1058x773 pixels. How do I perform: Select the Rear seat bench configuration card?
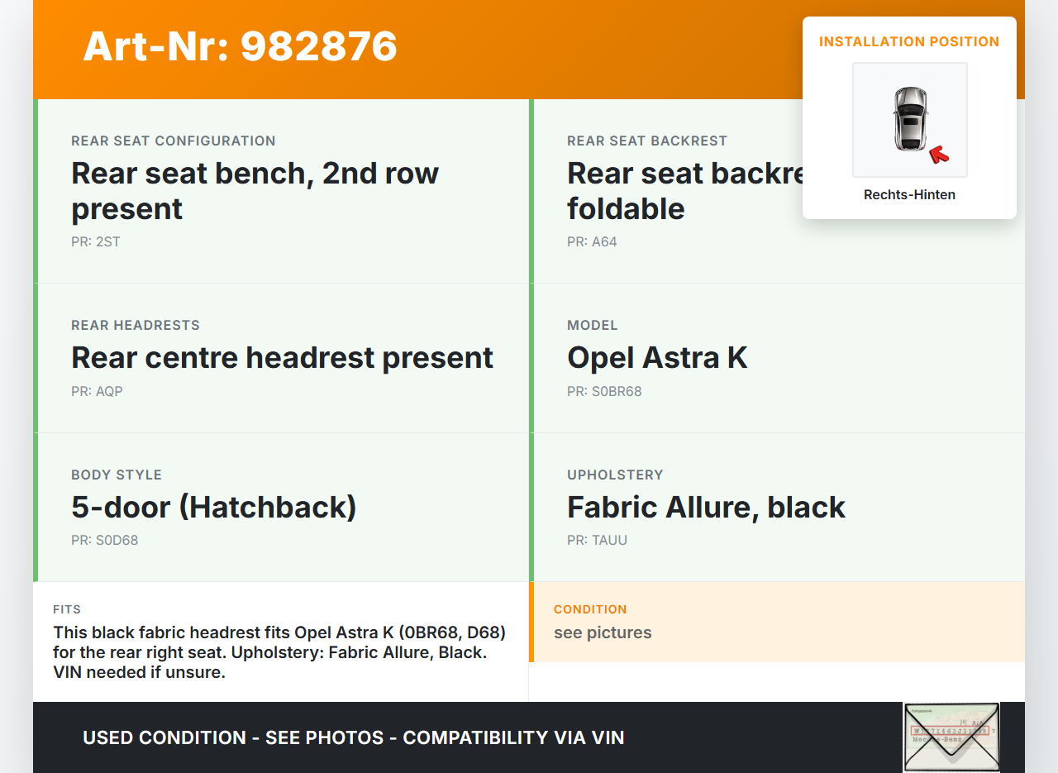click(x=283, y=191)
